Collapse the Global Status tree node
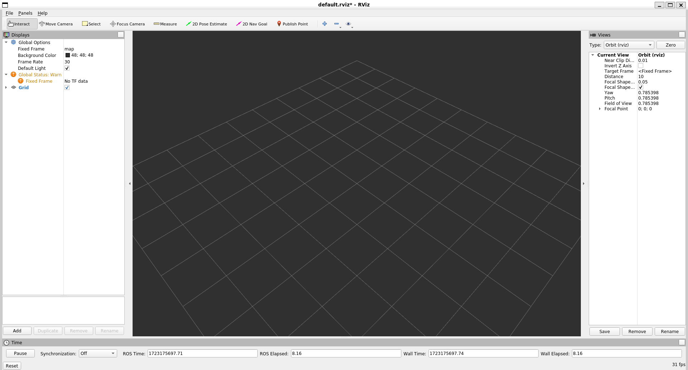688x370 pixels. [6, 75]
